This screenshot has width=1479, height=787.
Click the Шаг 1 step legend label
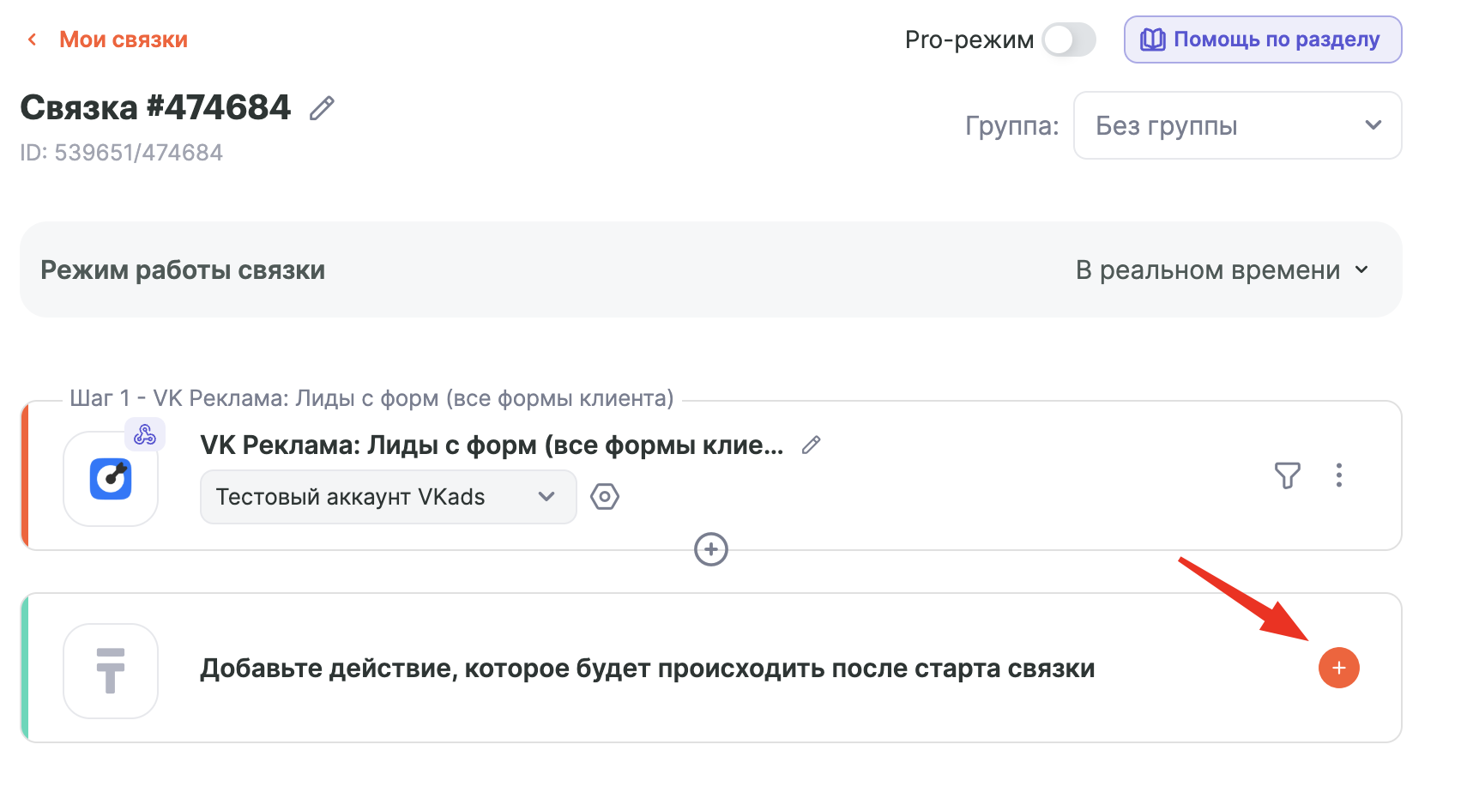(371, 398)
